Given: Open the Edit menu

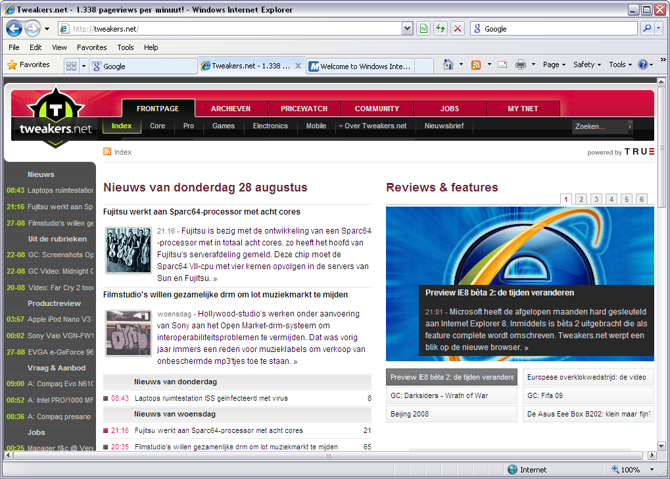Looking at the screenshot, I should 36,47.
